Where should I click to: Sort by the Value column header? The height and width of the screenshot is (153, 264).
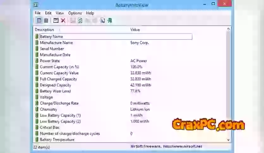coord(135,30)
